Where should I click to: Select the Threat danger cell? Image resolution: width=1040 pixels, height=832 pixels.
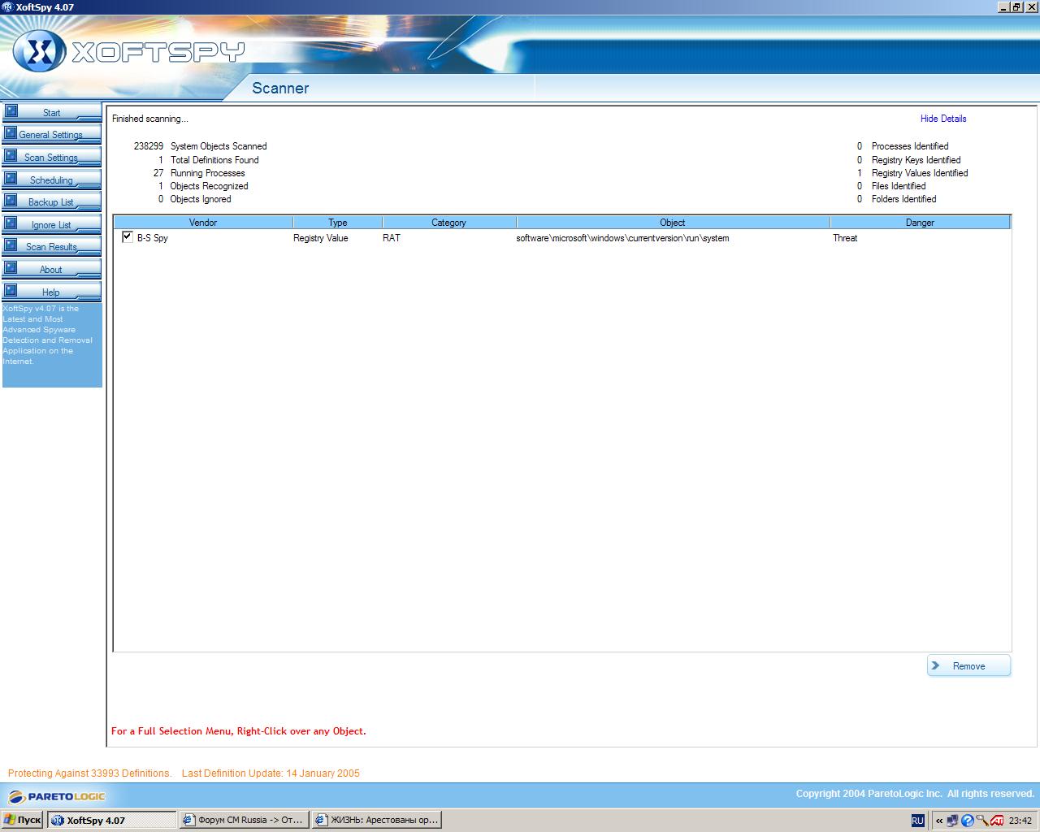pos(845,238)
